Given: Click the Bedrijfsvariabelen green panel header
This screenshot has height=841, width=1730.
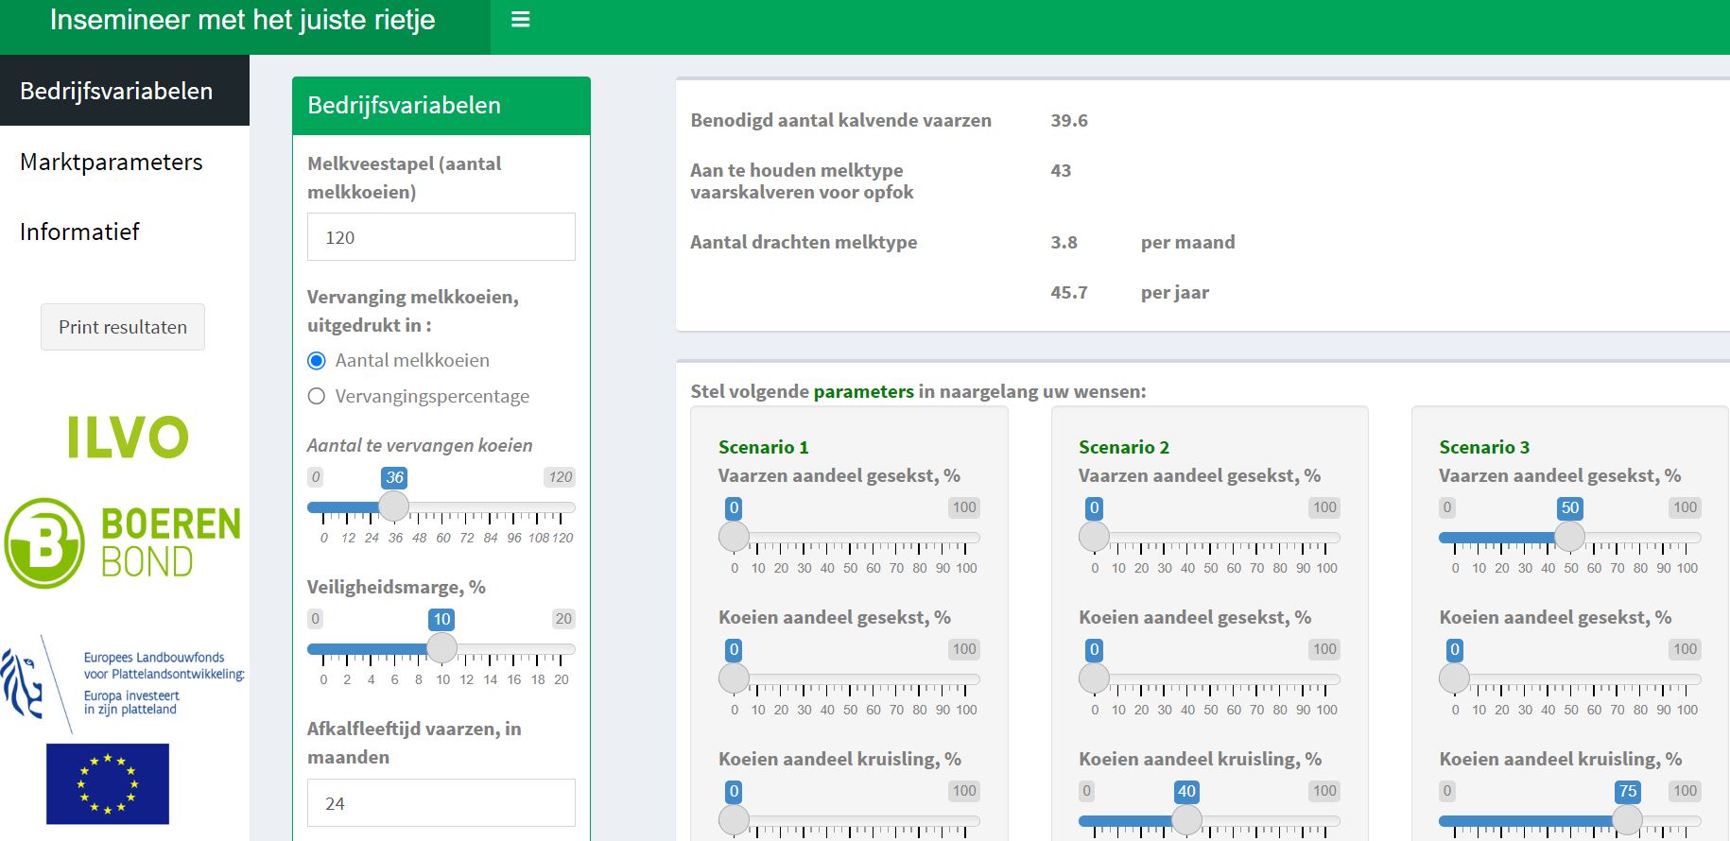Looking at the screenshot, I should click(441, 106).
